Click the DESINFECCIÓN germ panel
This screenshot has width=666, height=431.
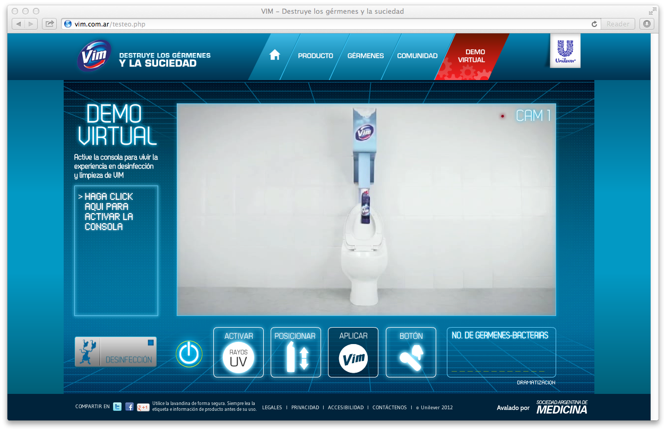116,352
